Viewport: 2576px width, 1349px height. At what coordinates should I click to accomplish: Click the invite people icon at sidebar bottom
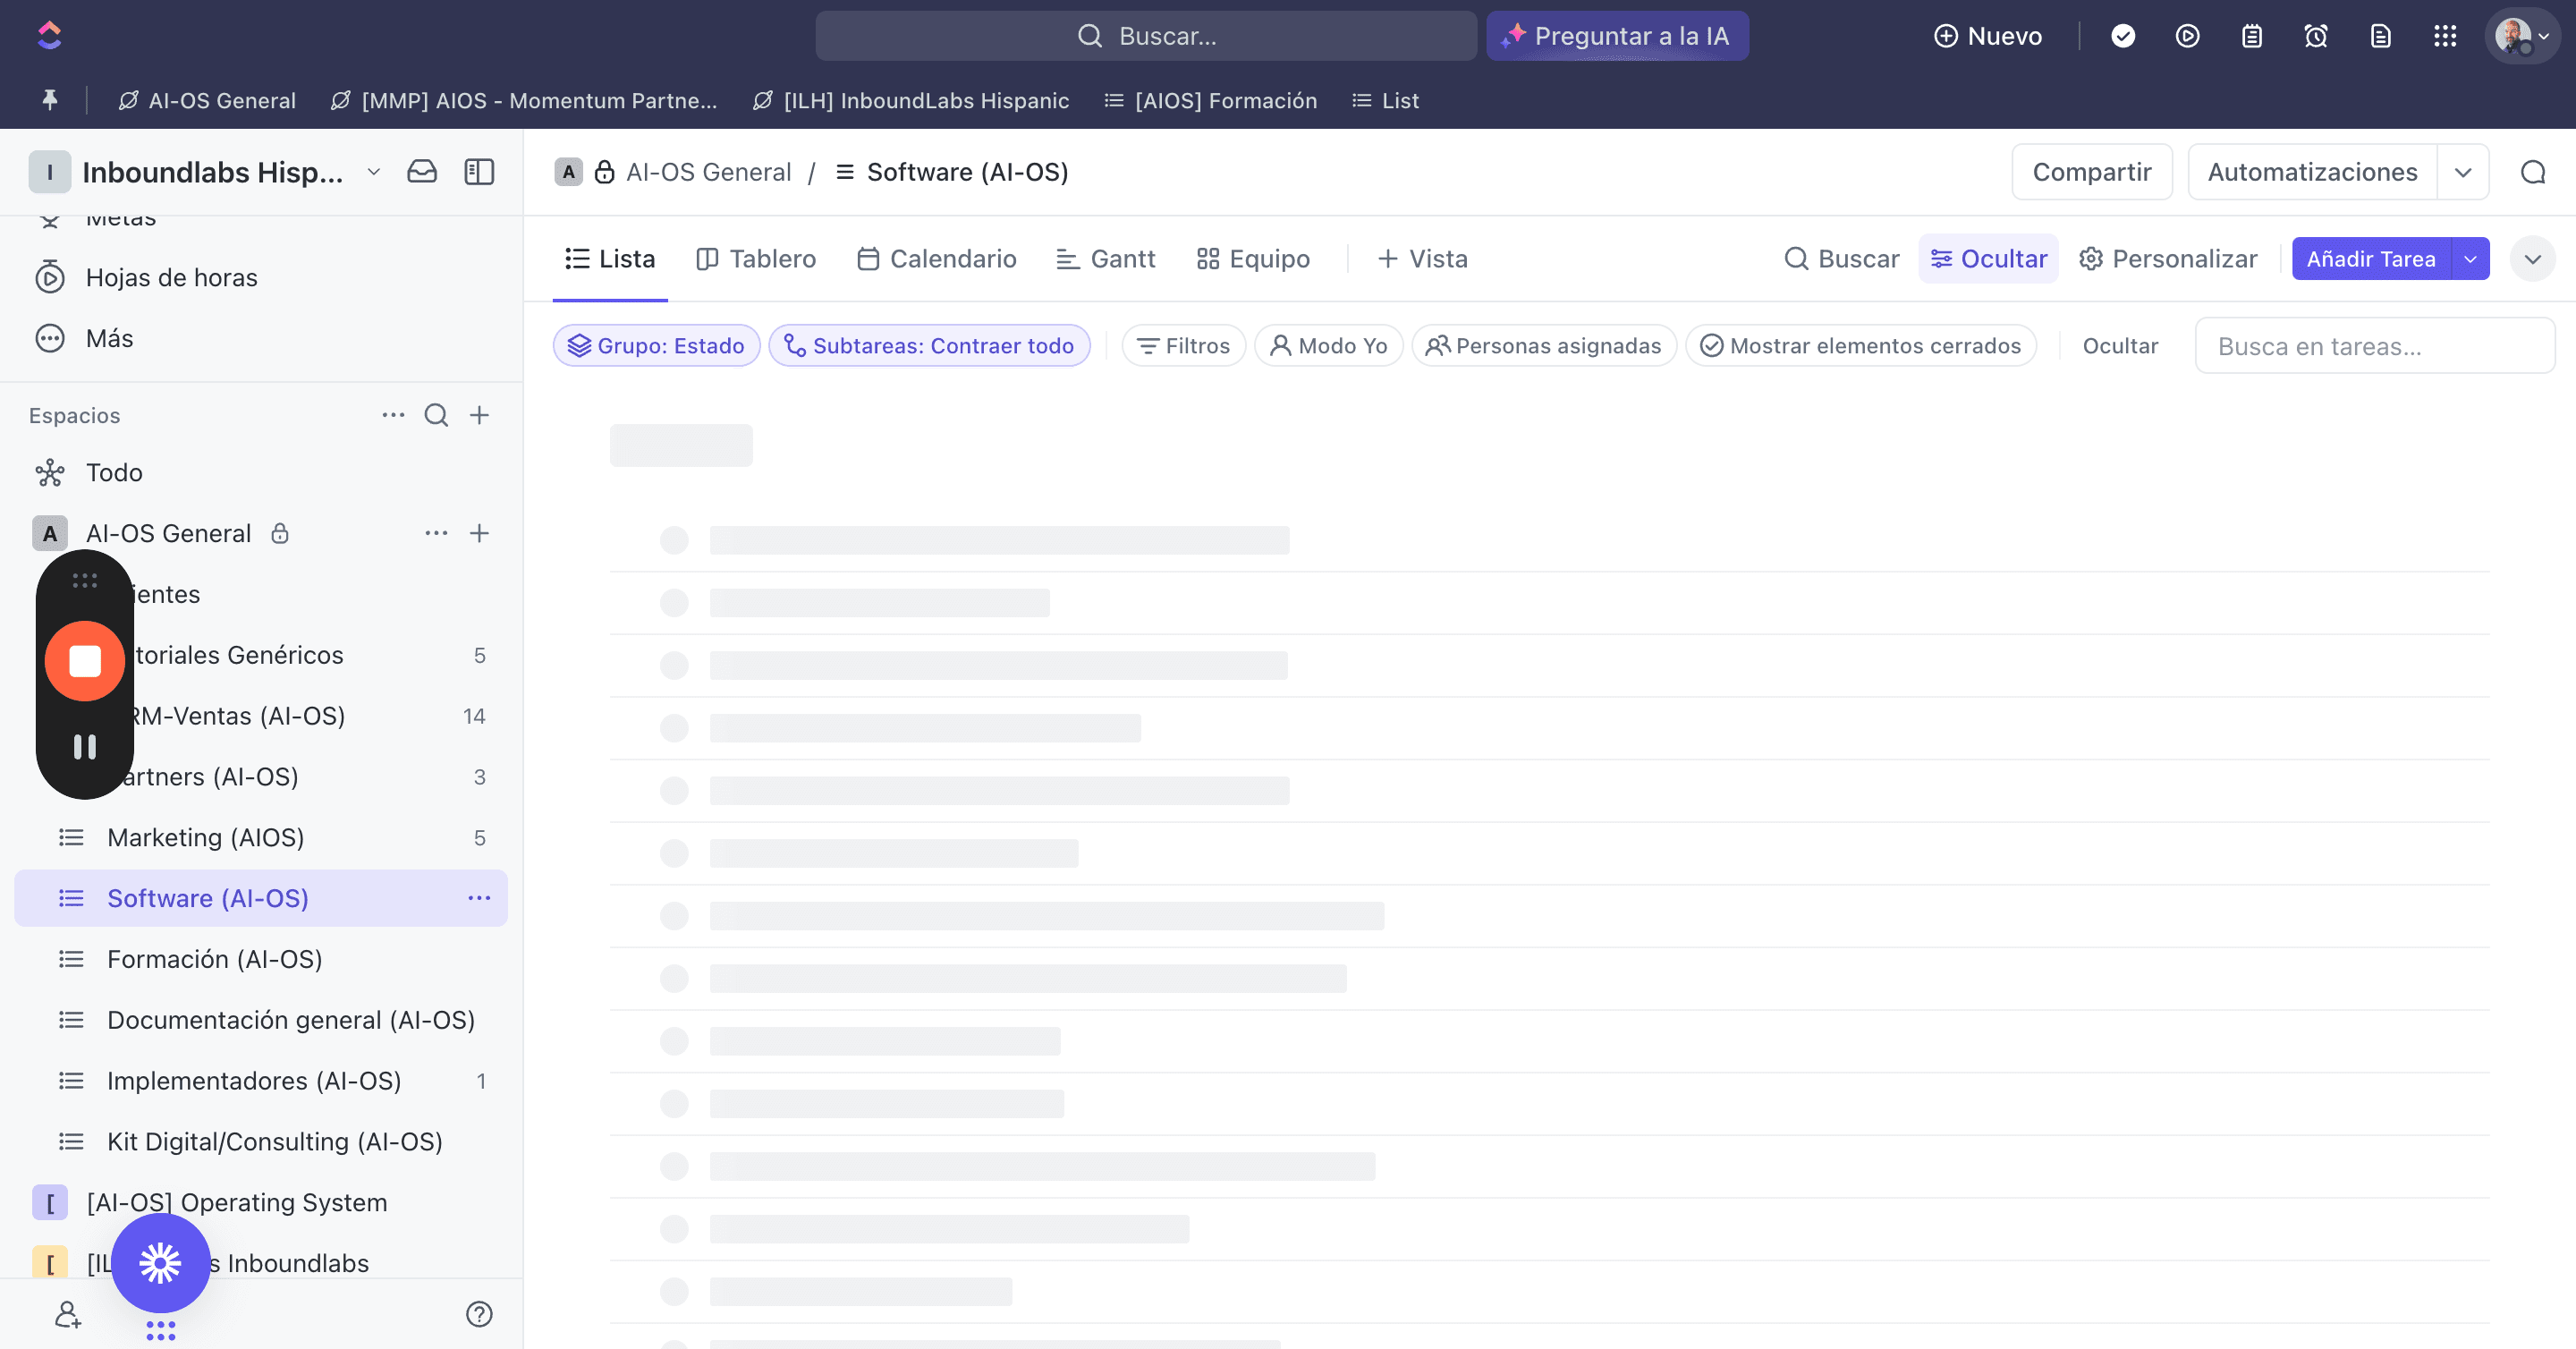tap(67, 1314)
